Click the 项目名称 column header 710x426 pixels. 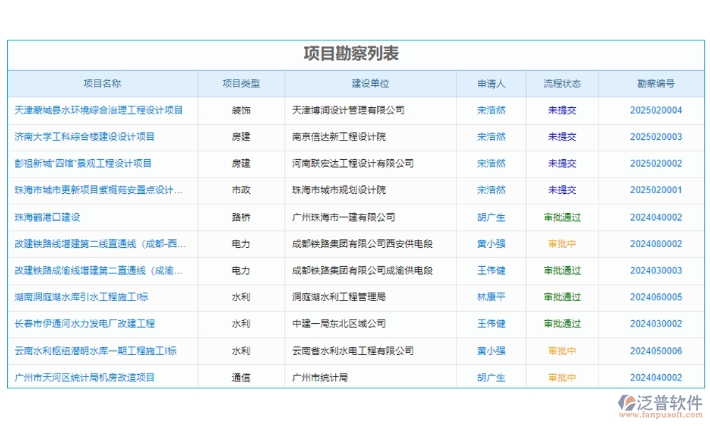click(102, 83)
